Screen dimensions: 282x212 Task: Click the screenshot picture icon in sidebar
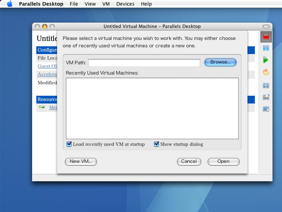pos(266,97)
